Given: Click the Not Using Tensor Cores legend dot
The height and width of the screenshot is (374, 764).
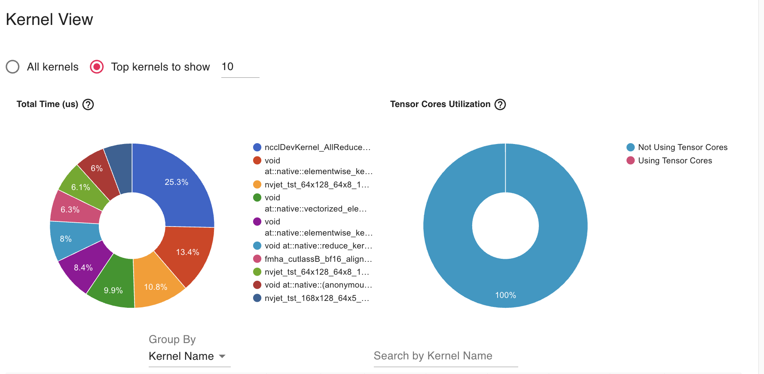Looking at the screenshot, I should pos(630,147).
